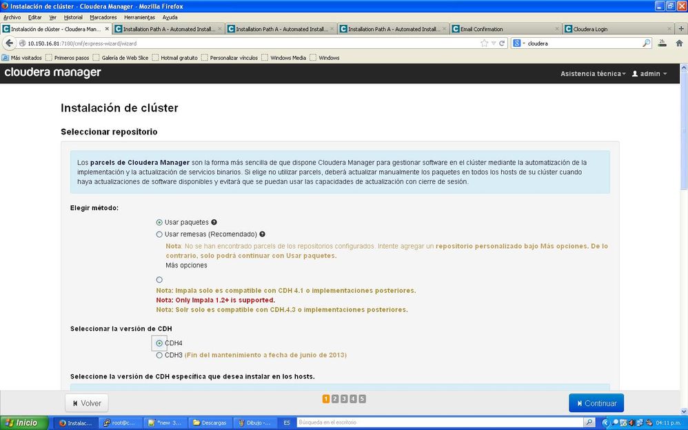Open the Hotmail gratuito bookmark
Image resolution: width=688 pixels, height=430 pixels.
[174, 57]
